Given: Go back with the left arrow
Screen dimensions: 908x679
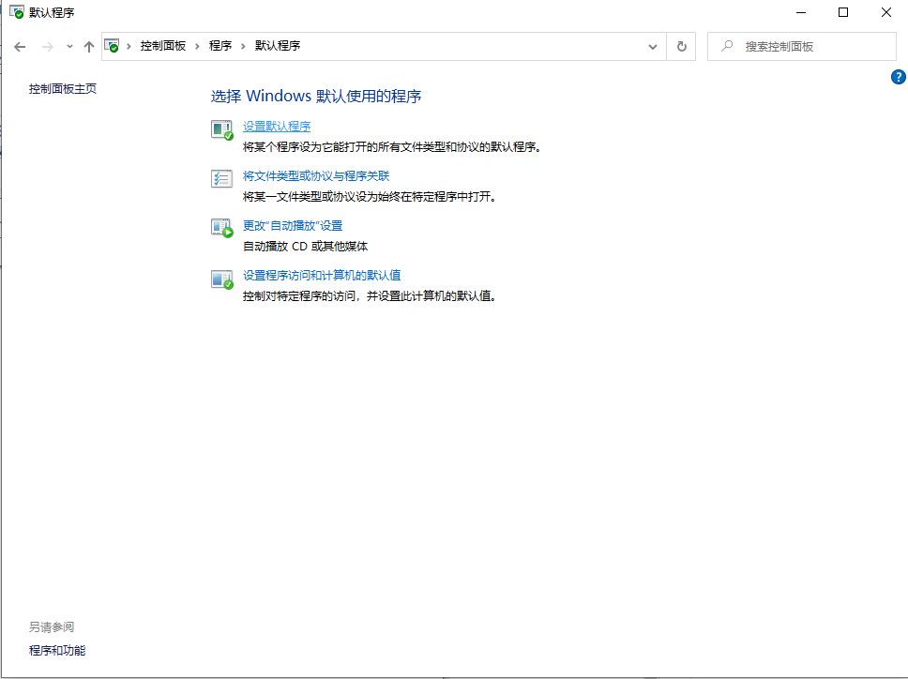Looking at the screenshot, I should point(20,46).
